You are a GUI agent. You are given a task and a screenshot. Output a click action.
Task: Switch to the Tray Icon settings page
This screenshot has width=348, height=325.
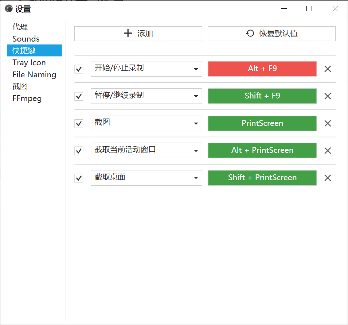click(29, 62)
